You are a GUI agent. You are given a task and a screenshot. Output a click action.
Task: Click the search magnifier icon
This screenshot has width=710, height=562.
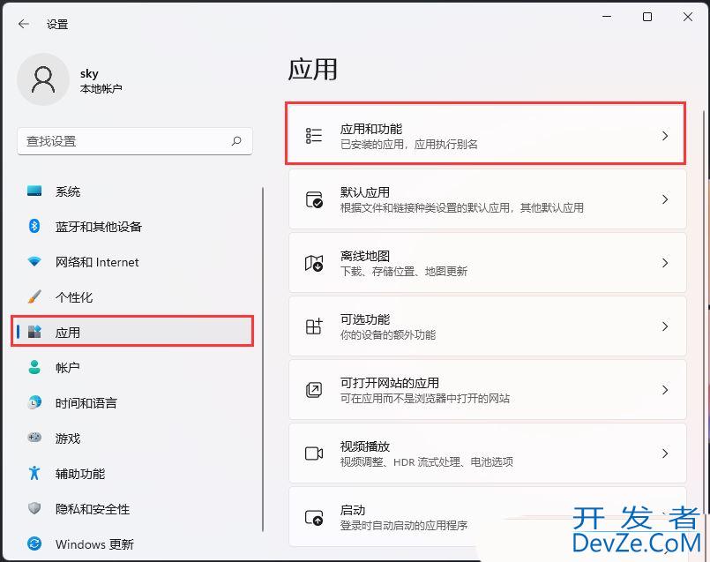coord(235,141)
